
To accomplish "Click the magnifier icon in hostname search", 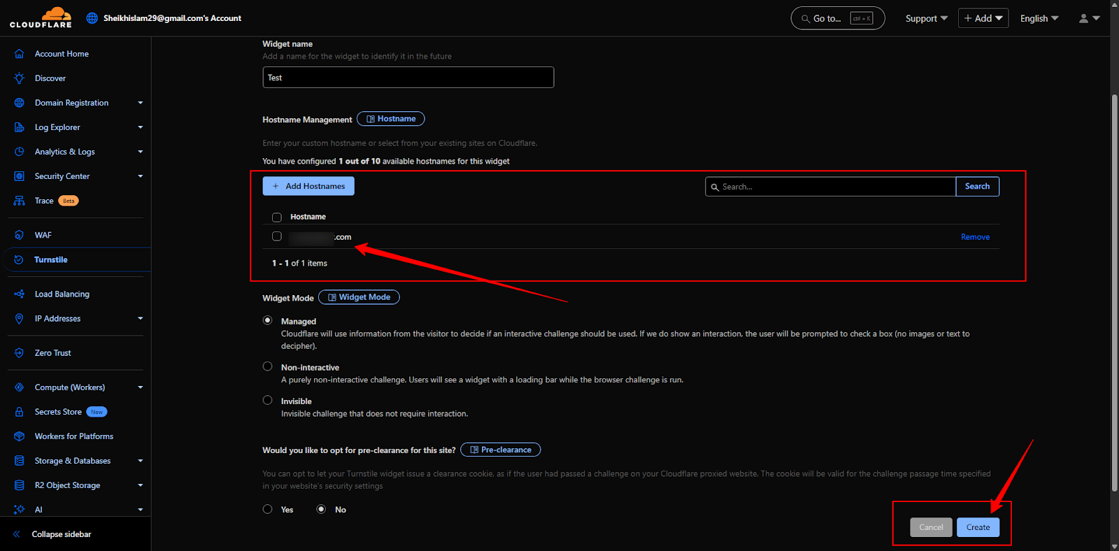I will click(x=715, y=187).
